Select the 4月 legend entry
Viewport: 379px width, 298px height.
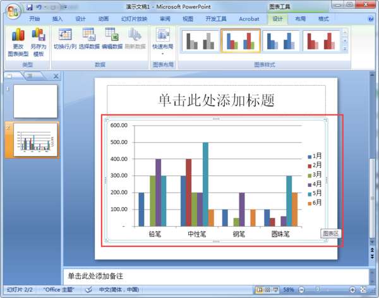315,184
